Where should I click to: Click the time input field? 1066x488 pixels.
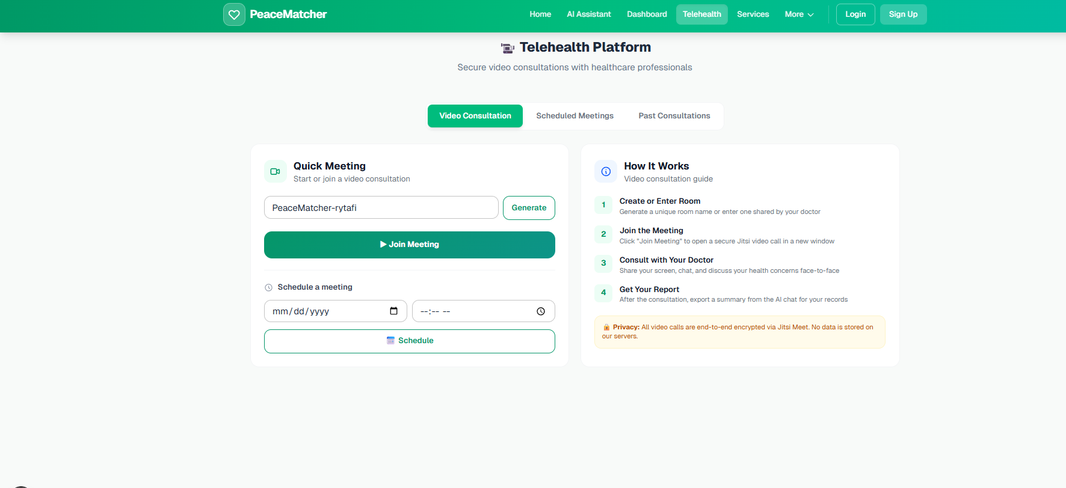483,311
